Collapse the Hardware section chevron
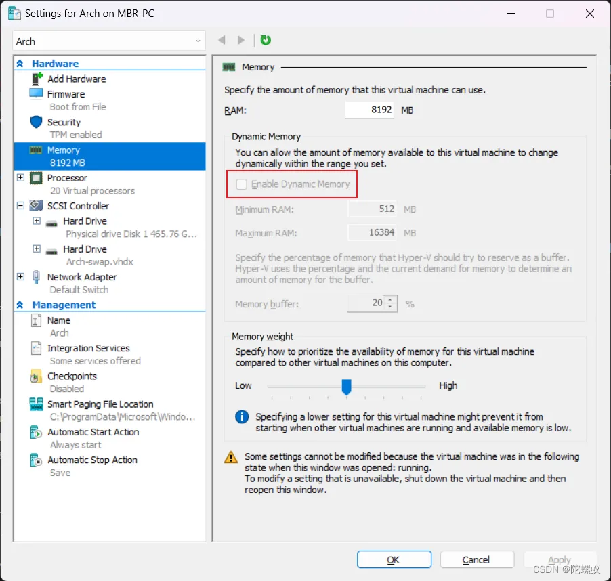 pos(20,64)
